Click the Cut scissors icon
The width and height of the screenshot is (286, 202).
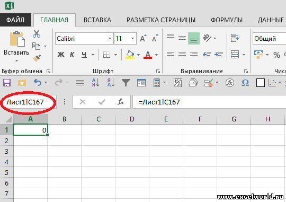37,34
